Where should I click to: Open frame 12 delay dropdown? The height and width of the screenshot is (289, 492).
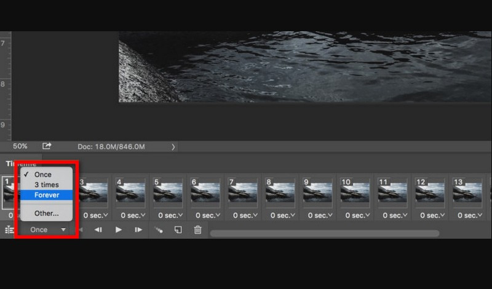click(x=432, y=216)
